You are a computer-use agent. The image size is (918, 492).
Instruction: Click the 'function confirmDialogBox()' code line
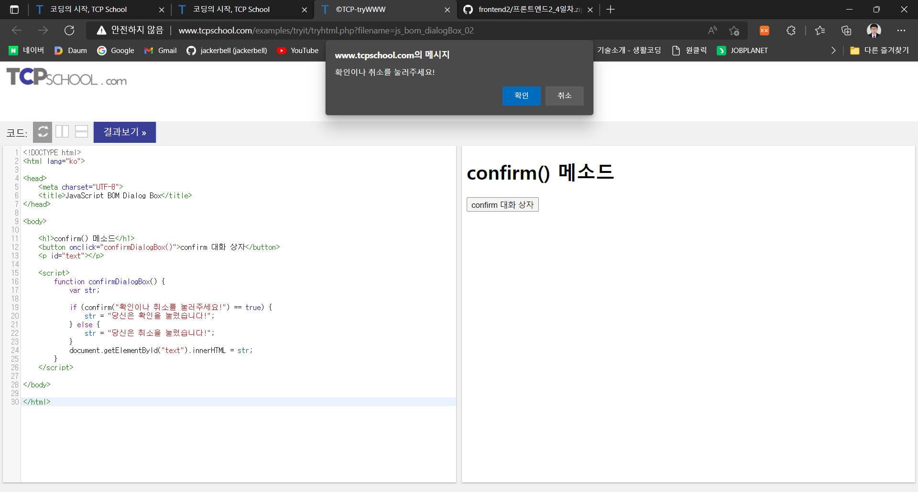[109, 281]
